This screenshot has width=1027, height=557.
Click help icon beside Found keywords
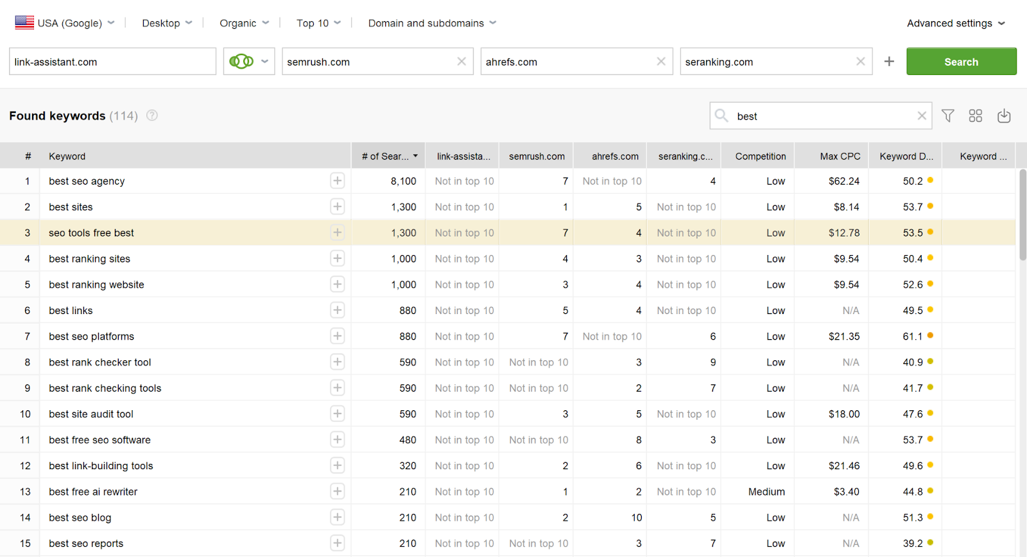[152, 115]
